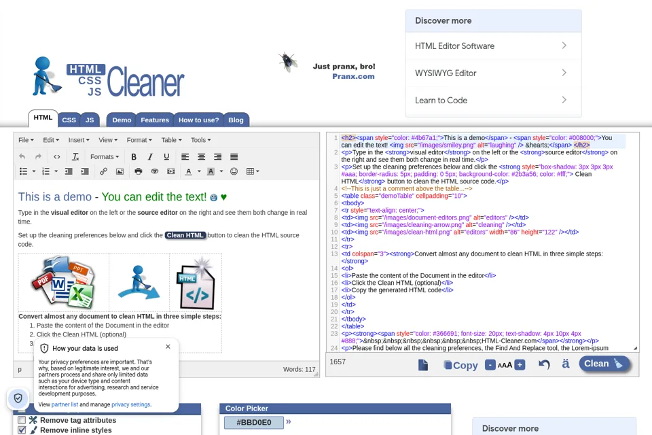652x435 pixels.
Task: Switch to the JS tab
Action: pyautogui.click(x=90, y=120)
